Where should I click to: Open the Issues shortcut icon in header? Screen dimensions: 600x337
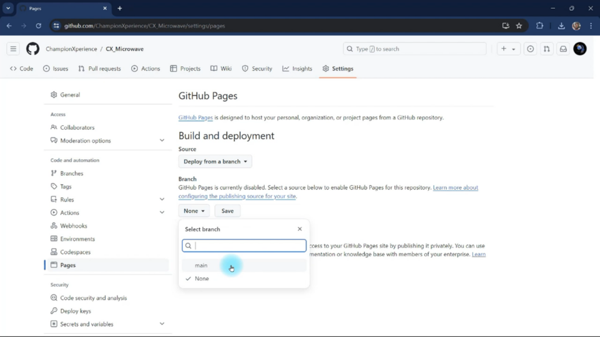530,49
